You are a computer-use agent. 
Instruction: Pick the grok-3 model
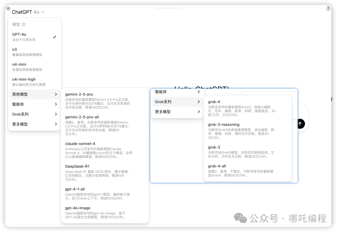coord(247,152)
